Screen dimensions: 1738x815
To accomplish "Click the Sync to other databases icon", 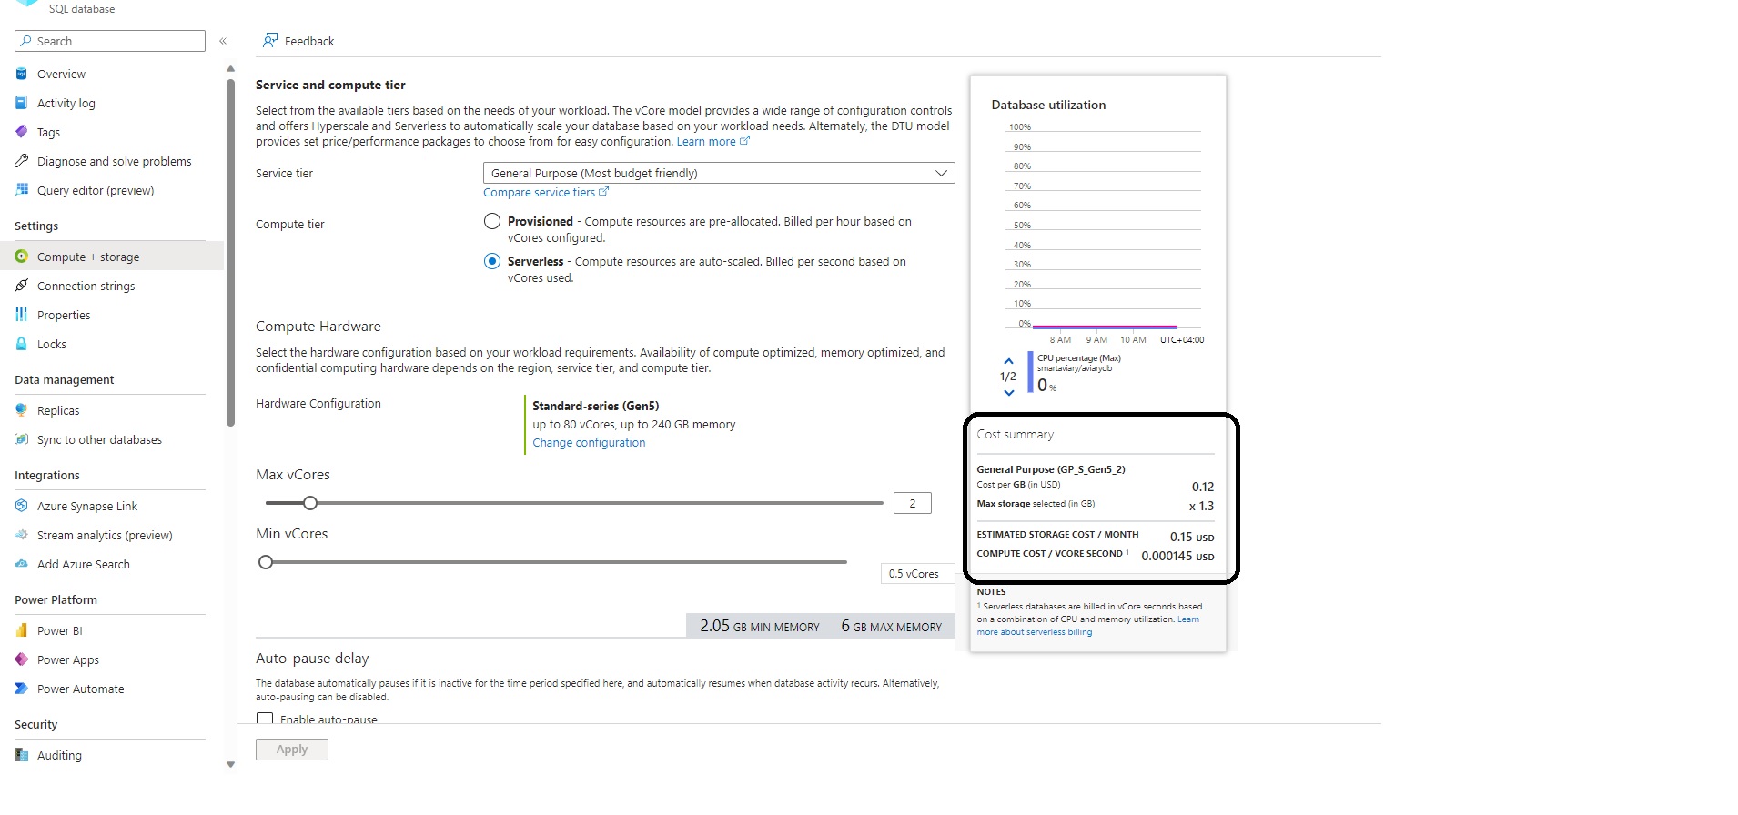I will tap(22, 439).
